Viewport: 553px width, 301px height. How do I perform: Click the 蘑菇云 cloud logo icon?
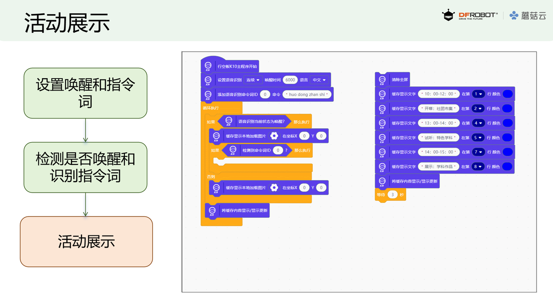[x=514, y=15]
